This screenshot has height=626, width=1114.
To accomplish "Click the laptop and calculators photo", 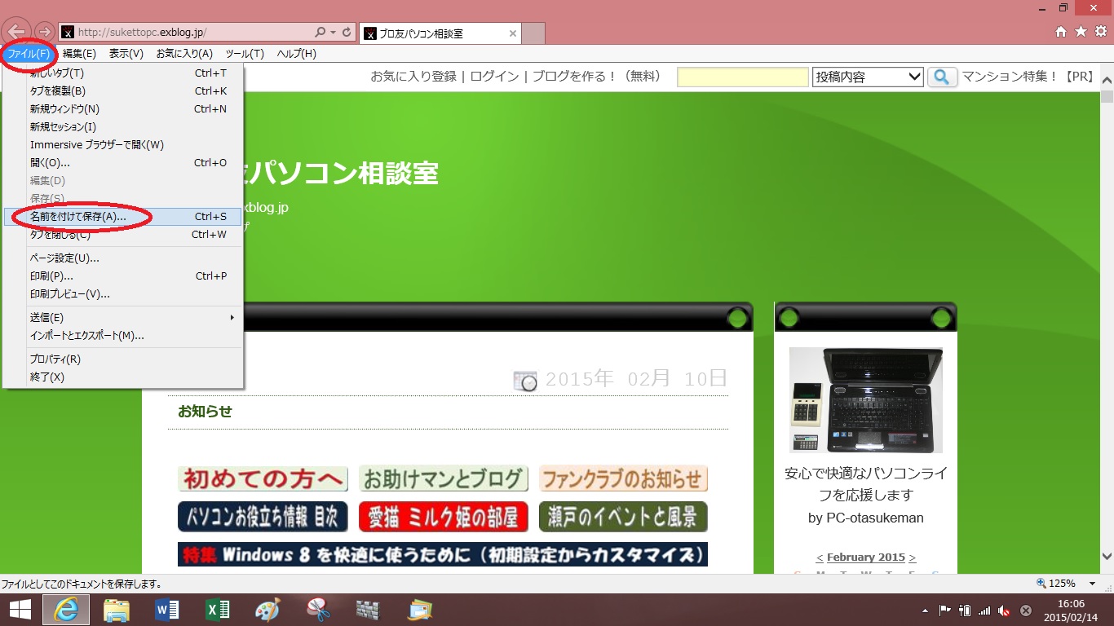I will (866, 399).
